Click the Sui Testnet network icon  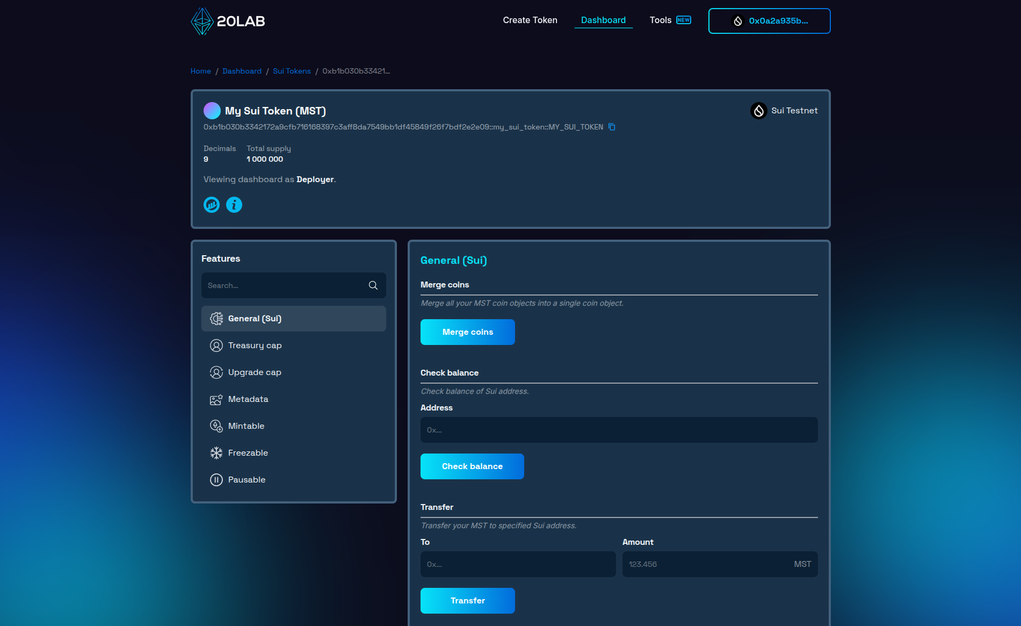point(758,111)
